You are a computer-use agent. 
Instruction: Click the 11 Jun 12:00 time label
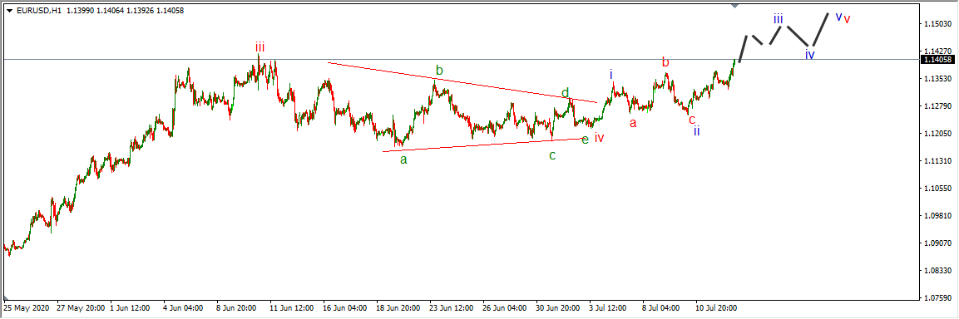tap(292, 308)
